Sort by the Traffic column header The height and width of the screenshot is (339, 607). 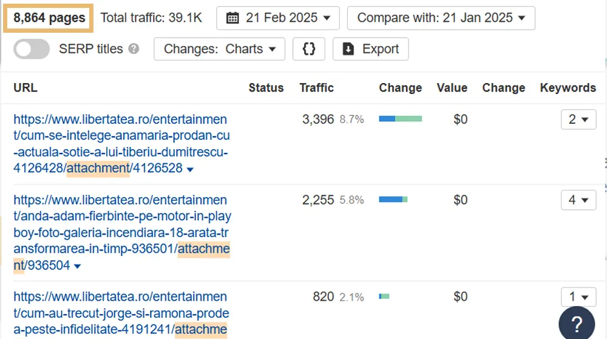pyautogui.click(x=316, y=88)
